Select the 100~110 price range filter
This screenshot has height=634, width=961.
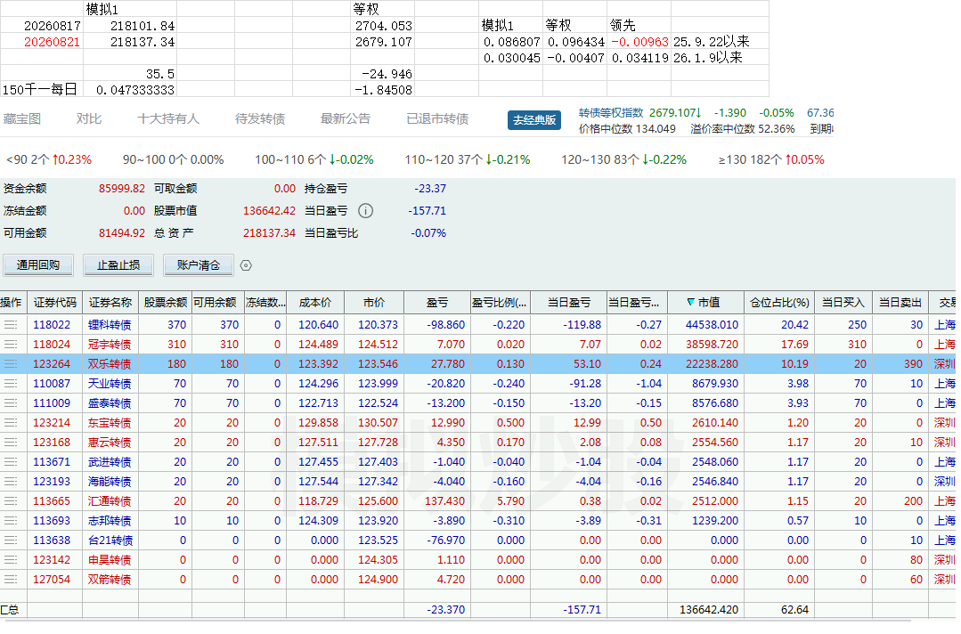[x=314, y=160]
